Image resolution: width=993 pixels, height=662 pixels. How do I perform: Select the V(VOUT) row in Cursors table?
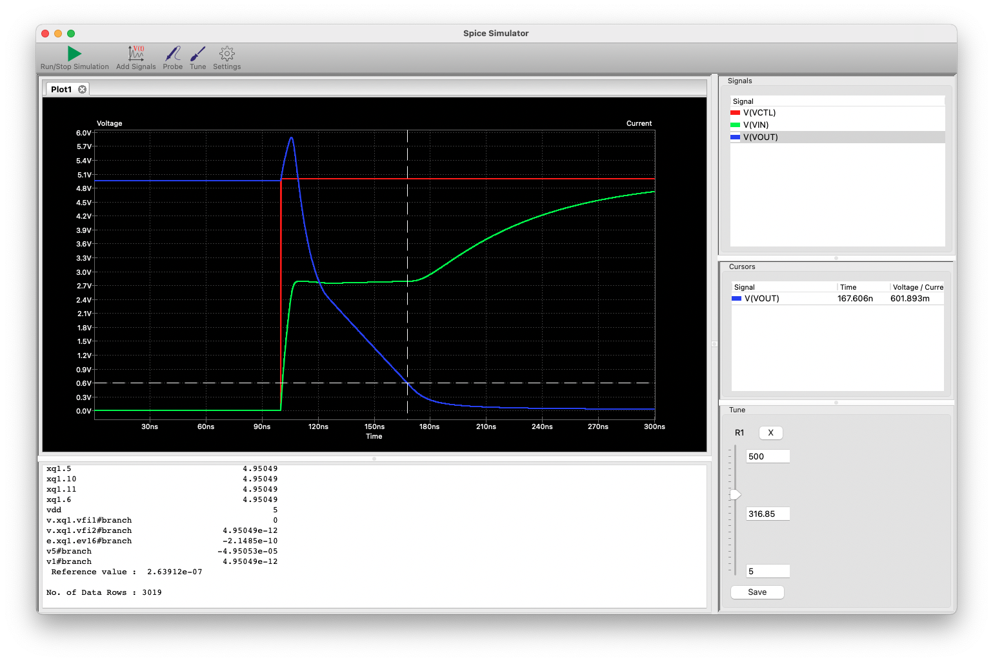[x=837, y=299]
